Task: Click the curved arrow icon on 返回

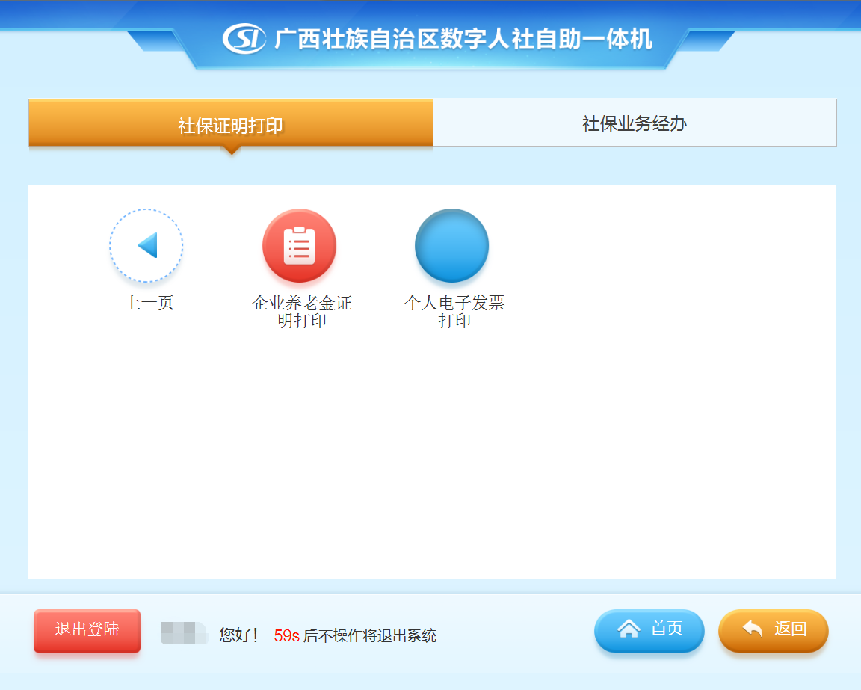Action: 753,629
